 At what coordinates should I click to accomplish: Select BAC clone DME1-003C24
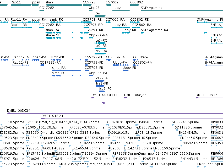click(19, 111)
